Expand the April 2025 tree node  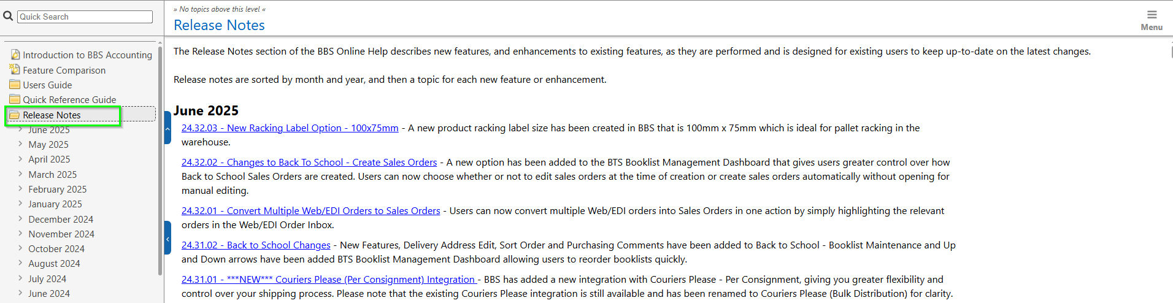20,159
